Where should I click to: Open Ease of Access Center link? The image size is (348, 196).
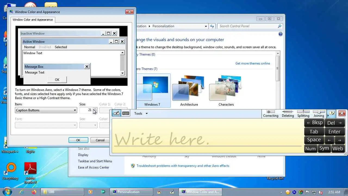click(94, 167)
